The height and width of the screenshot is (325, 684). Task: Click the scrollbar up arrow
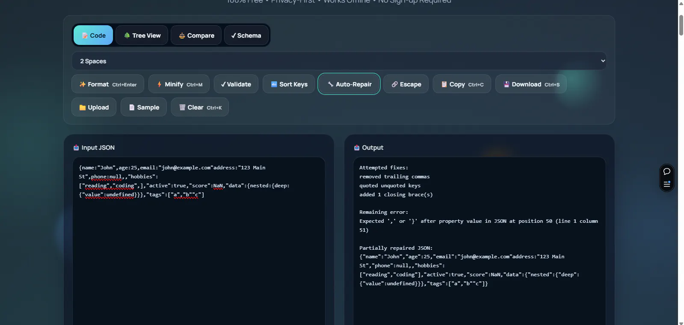(681, 3)
